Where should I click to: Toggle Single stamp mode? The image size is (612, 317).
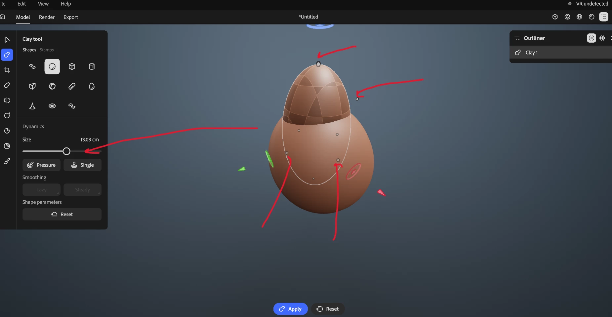coord(82,165)
